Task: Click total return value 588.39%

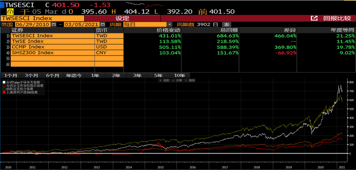Action: tap(228, 47)
